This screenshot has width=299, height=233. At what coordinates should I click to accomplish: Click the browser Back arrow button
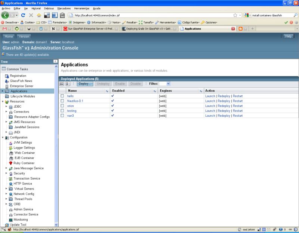(5, 15)
